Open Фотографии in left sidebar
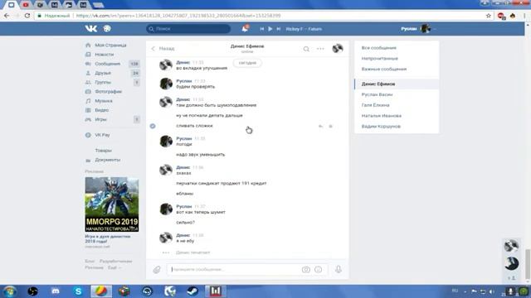Screen dimensions: 531x298 pos(108,92)
